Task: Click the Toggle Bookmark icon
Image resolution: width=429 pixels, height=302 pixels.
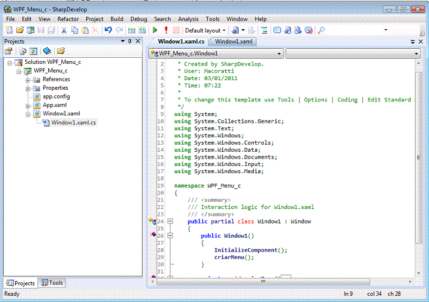Action: pyautogui.click(x=277, y=30)
